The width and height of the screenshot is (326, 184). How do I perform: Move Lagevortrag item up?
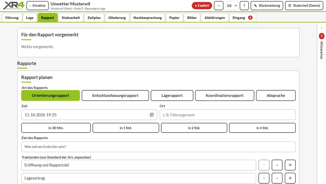[x=264, y=178]
